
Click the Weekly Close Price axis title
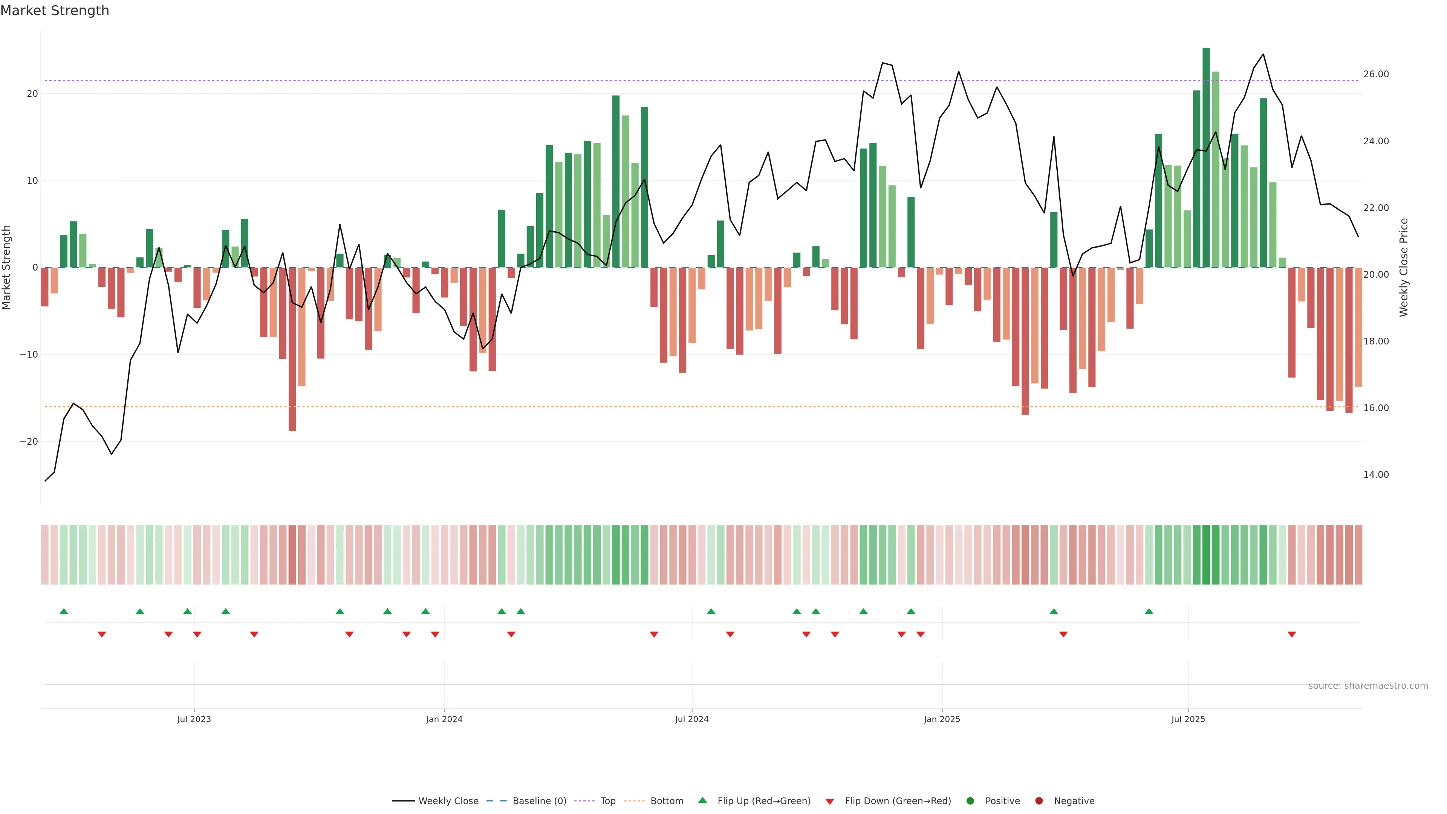point(1404,268)
